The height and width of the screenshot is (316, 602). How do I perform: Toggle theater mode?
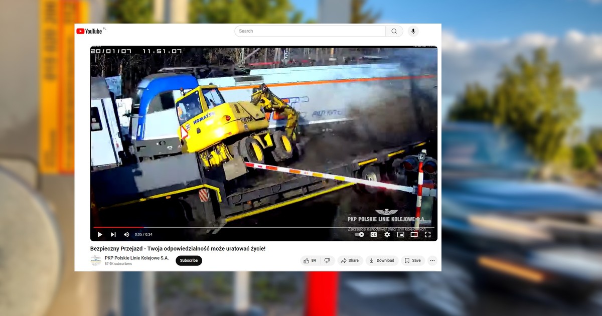point(414,234)
